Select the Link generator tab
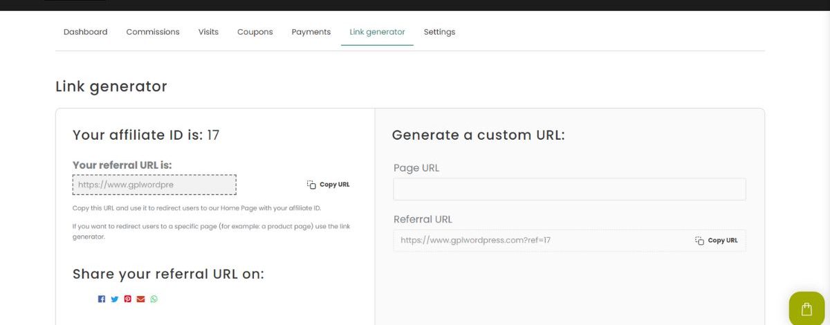The image size is (830, 325). 377,32
